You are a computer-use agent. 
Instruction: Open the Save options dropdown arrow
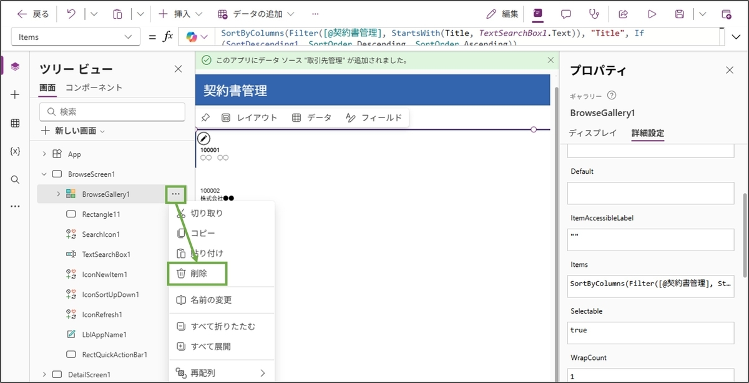coord(703,14)
